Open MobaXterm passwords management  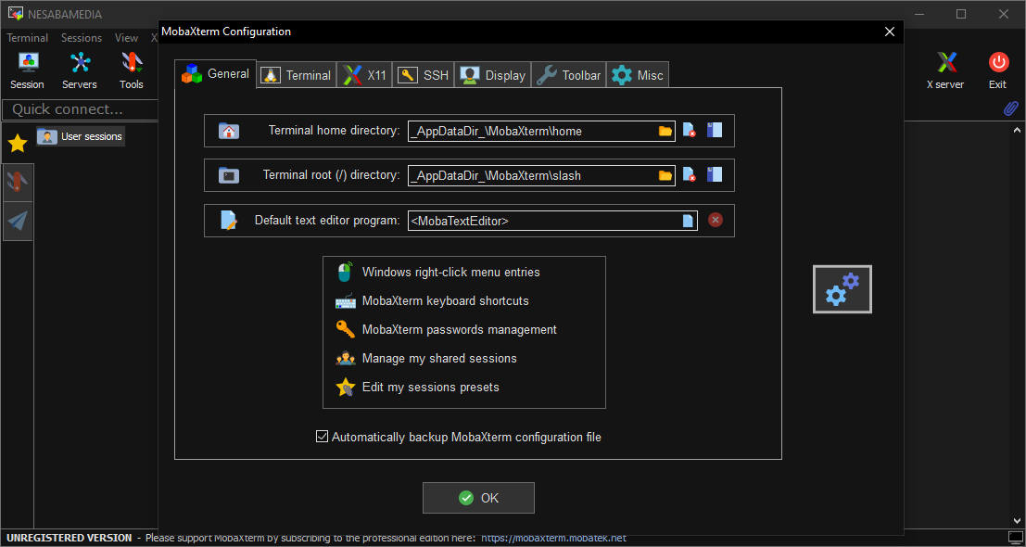459,329
